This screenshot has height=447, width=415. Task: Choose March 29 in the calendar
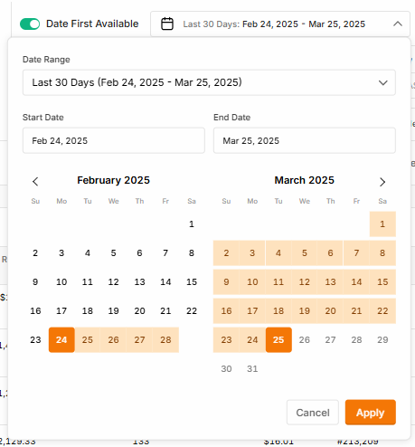pos(382,340)
